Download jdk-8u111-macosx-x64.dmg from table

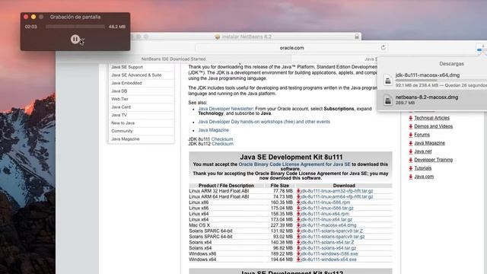tap(328, 225)
